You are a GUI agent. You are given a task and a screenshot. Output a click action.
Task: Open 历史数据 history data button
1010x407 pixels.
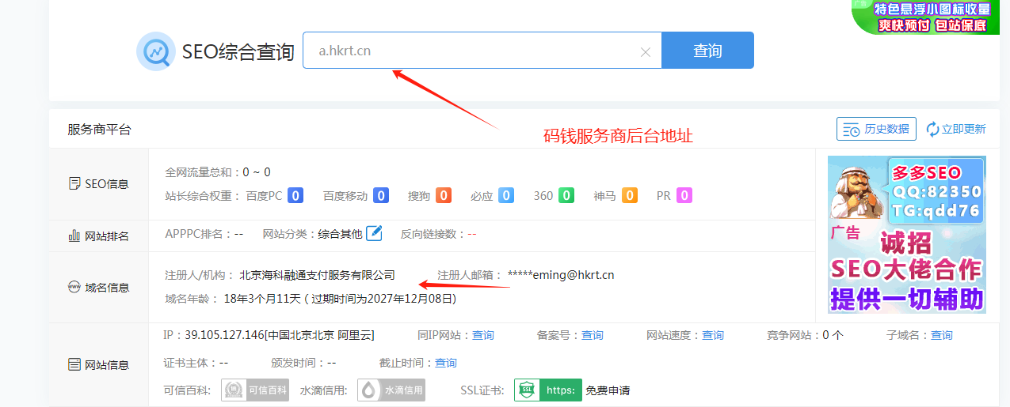click(876, 129)
